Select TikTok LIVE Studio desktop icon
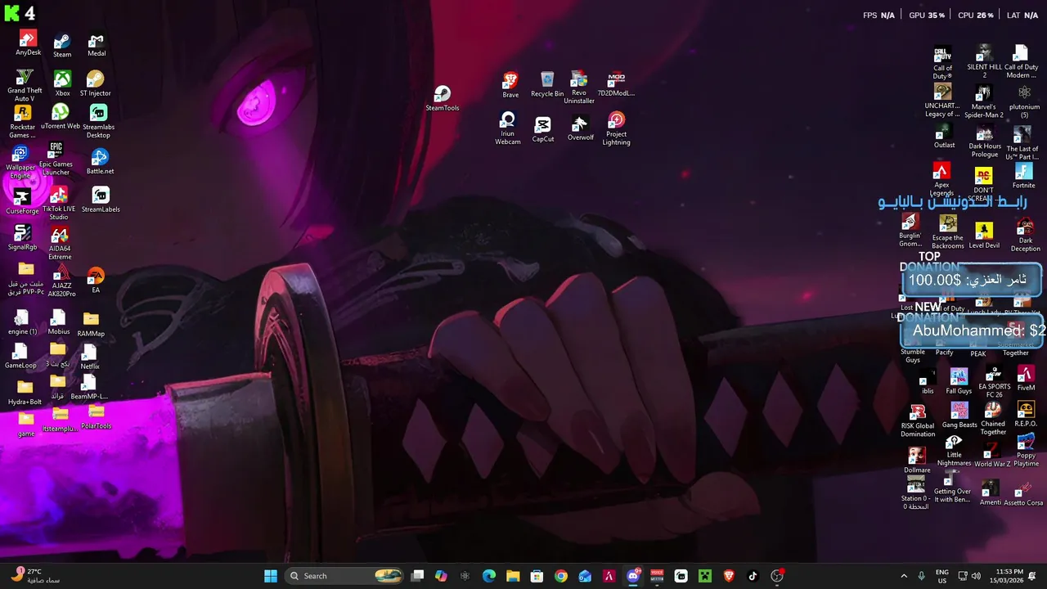The height and width of the screenshot is (589, 1047). [58, 204]
